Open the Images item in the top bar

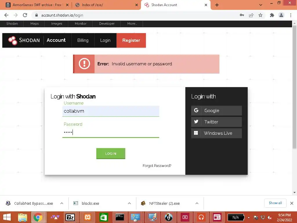point(57,24)
